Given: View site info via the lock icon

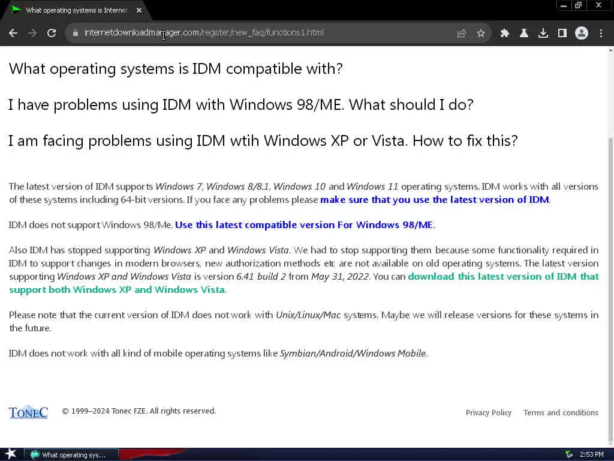Looking at the screenshot, I should point(76,33).
